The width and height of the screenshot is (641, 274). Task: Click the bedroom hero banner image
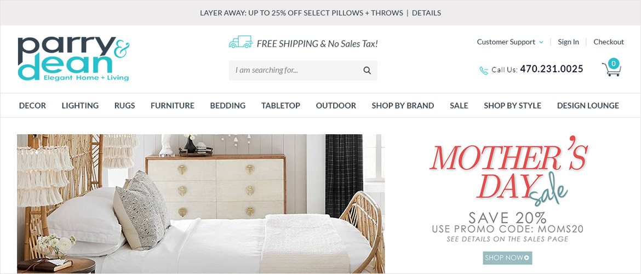(201, 204)
